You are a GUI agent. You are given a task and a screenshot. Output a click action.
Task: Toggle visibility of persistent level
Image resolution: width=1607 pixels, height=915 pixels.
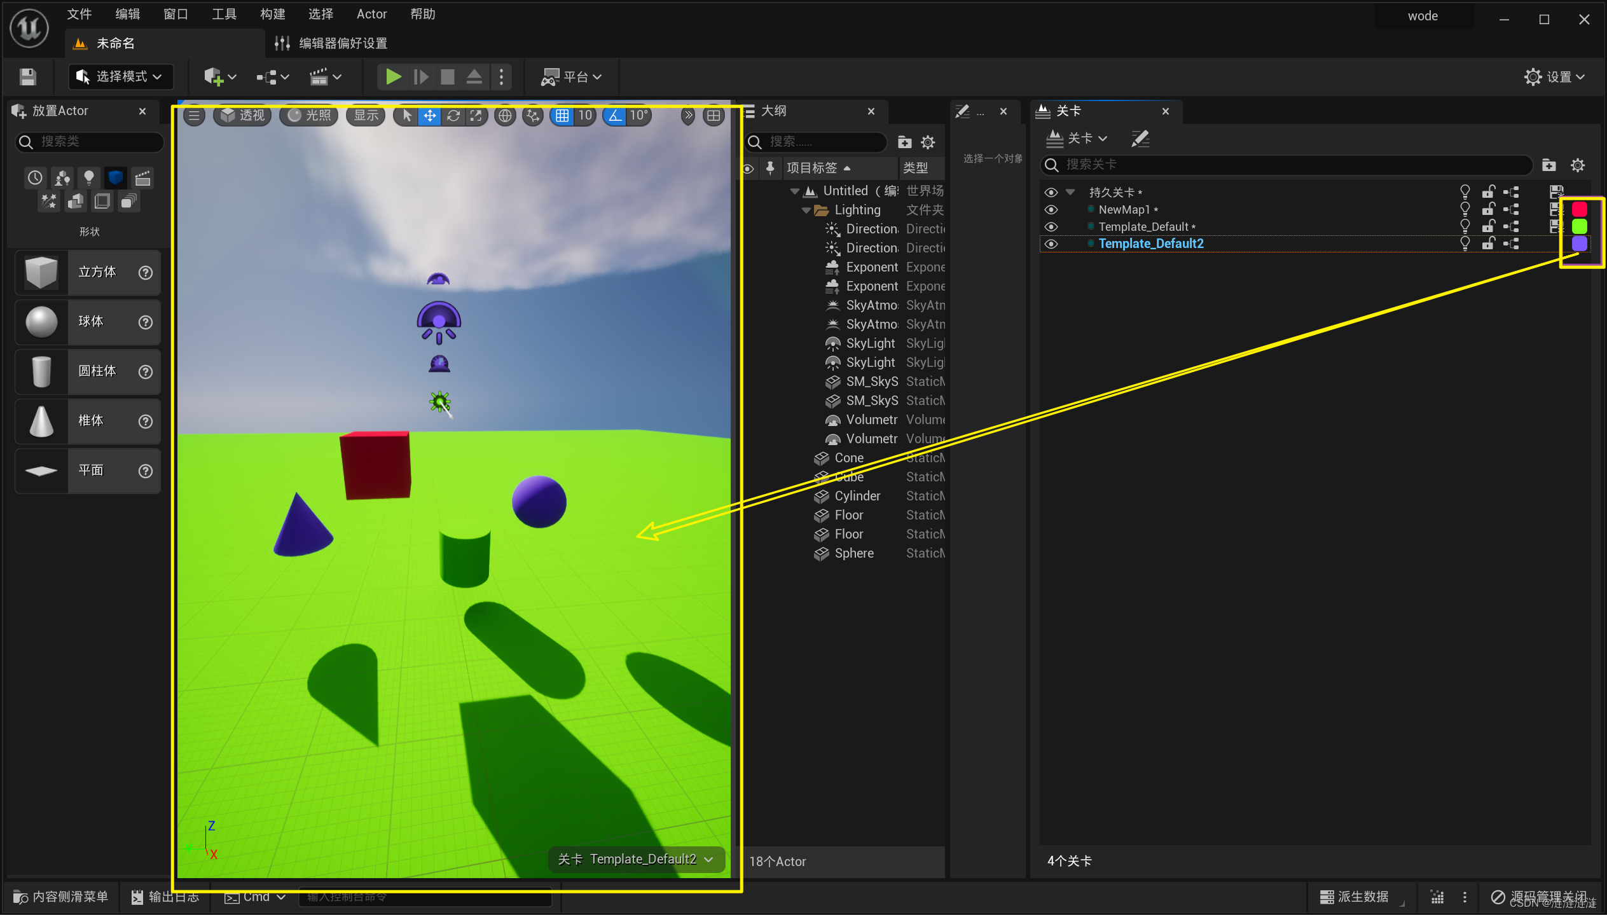coord(1051,192)
